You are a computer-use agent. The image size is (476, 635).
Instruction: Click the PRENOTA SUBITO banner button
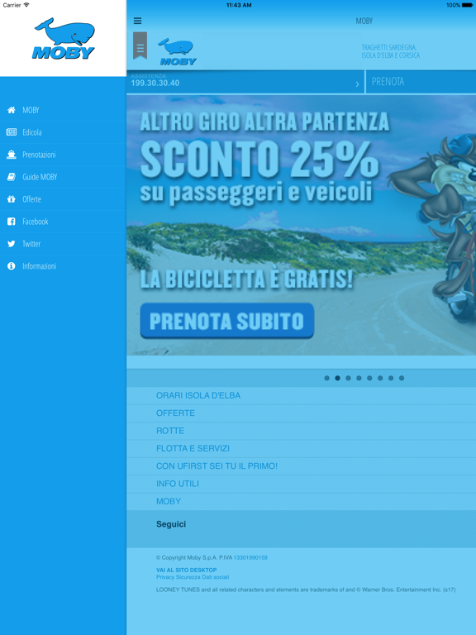(226, 321)
